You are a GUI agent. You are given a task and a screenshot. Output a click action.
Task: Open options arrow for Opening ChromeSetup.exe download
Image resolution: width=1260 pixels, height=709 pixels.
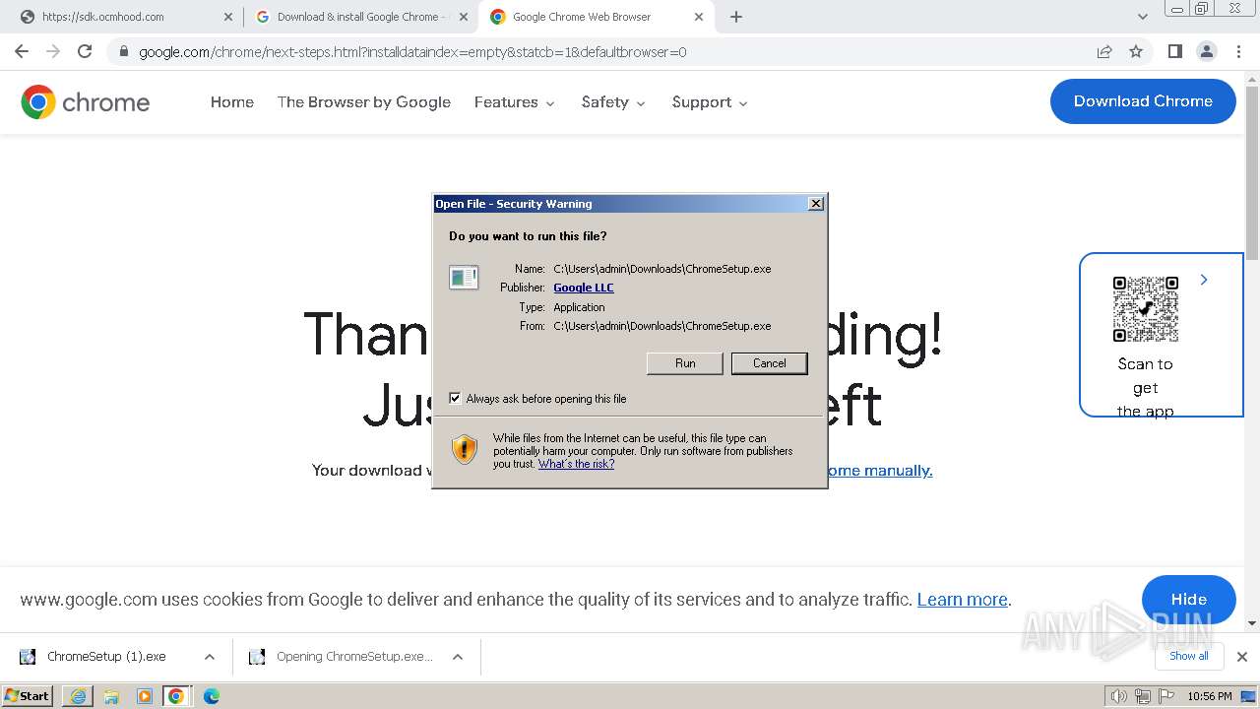(458, 657)
